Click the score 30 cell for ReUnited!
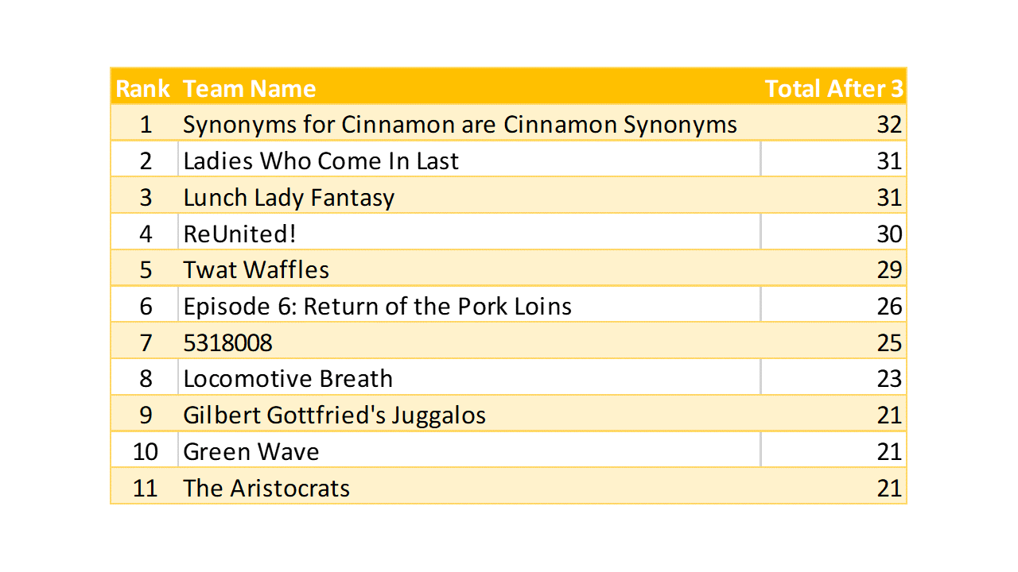The image size is (1018, 572). point(889,234)
